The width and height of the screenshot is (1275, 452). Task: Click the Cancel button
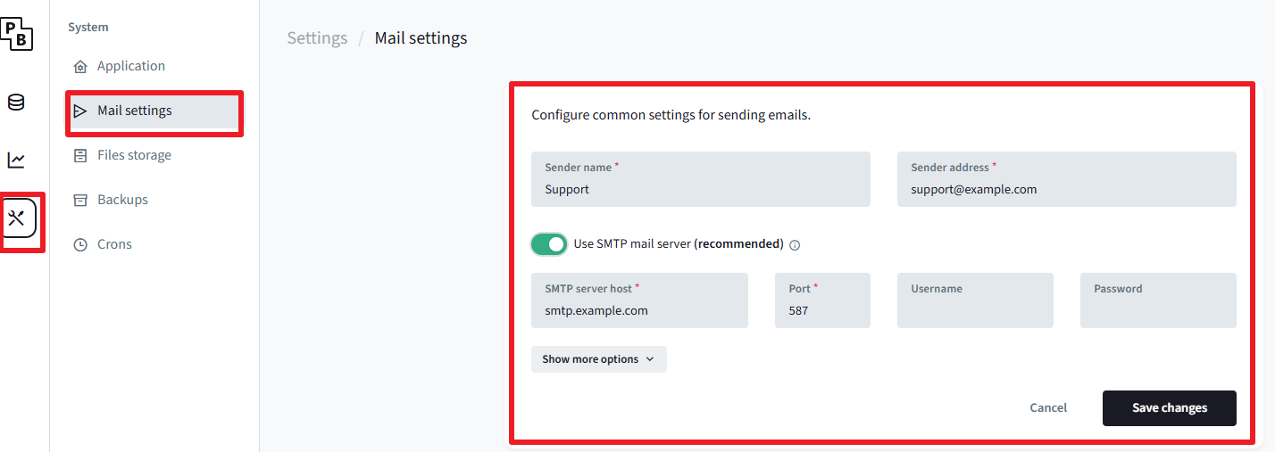(1048, 408)
